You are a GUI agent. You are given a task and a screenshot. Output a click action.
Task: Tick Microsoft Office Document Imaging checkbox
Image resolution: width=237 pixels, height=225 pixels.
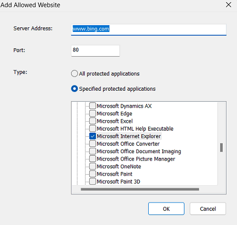click(x=92, y=151)
